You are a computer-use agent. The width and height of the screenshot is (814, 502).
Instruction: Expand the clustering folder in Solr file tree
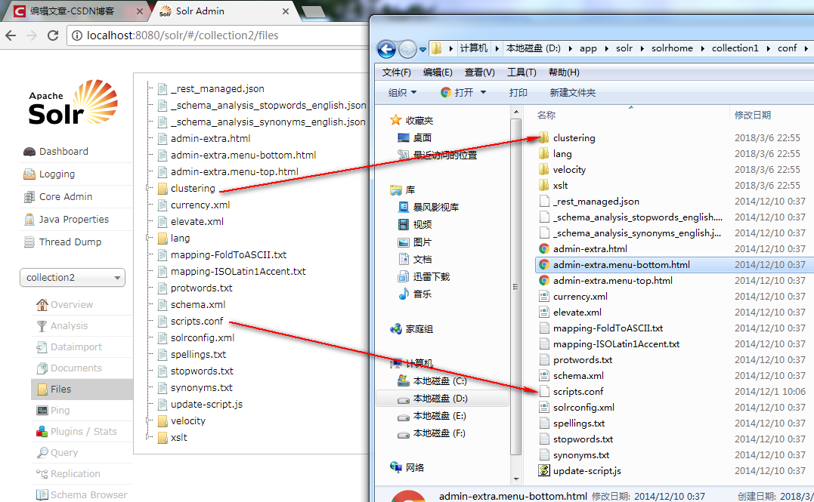148,188
